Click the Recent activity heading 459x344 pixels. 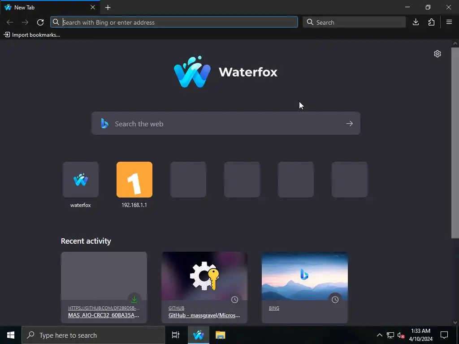pyautogui.click(x=86, y=241)
